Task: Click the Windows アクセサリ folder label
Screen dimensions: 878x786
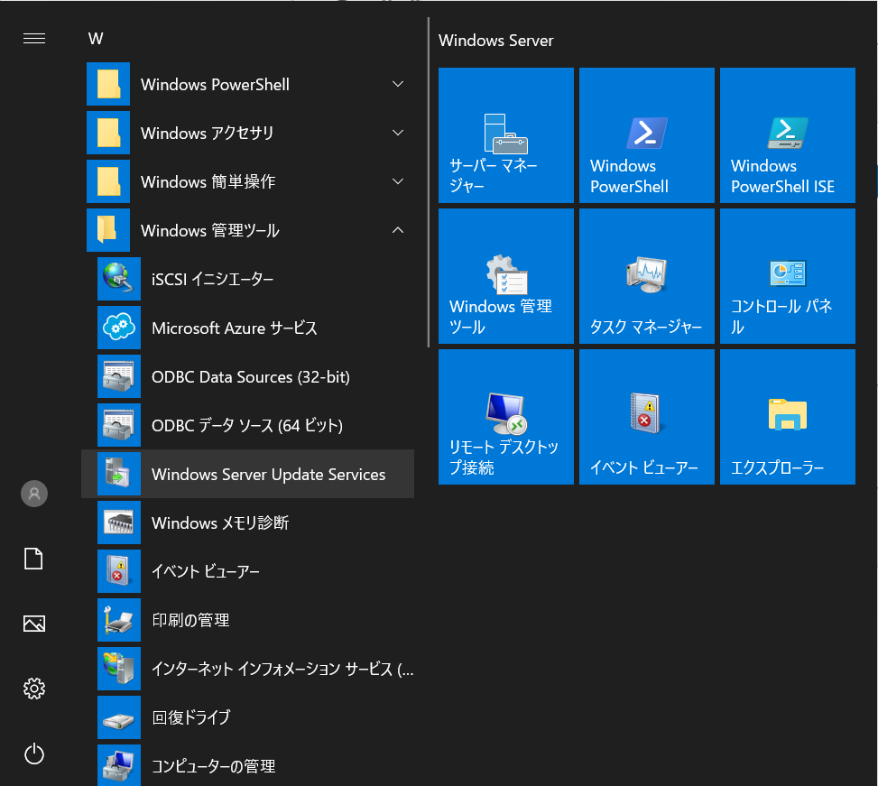Action: coord(208,134)
